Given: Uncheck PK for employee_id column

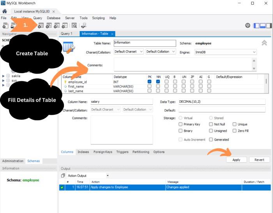Looking at the screenshot, I should [149, 81].
